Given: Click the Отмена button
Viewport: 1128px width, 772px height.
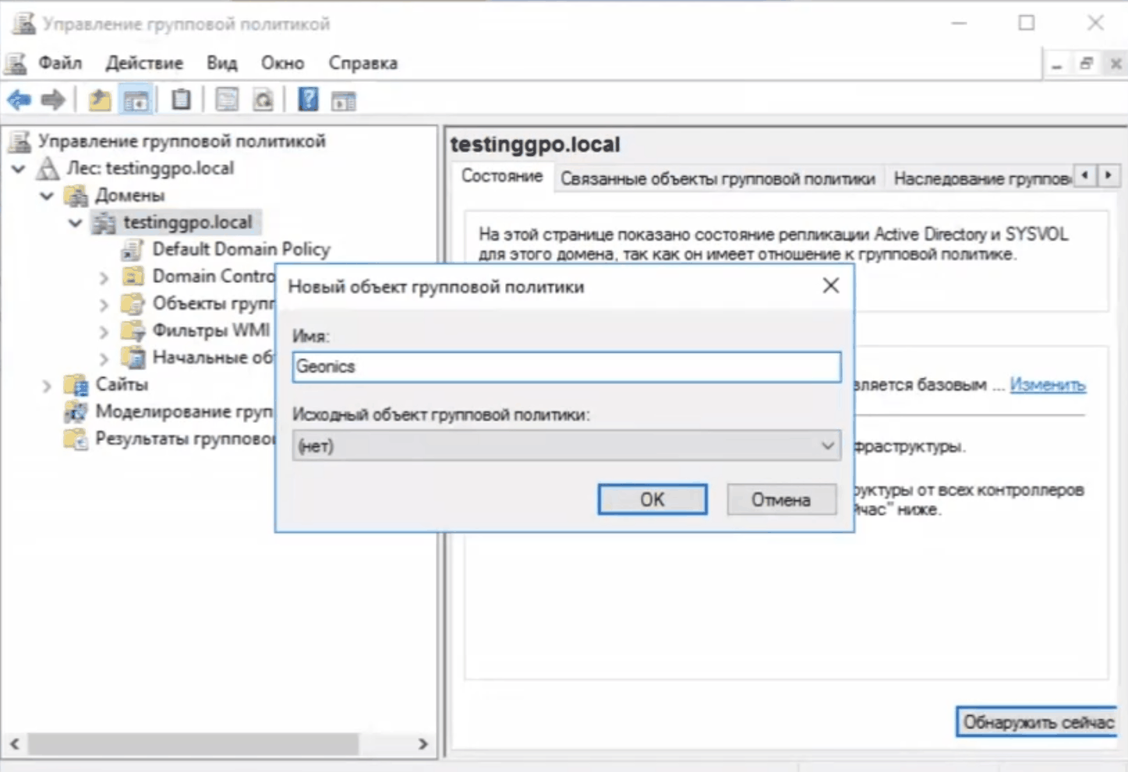Looking at the screenshot, I should coord(781,499).
